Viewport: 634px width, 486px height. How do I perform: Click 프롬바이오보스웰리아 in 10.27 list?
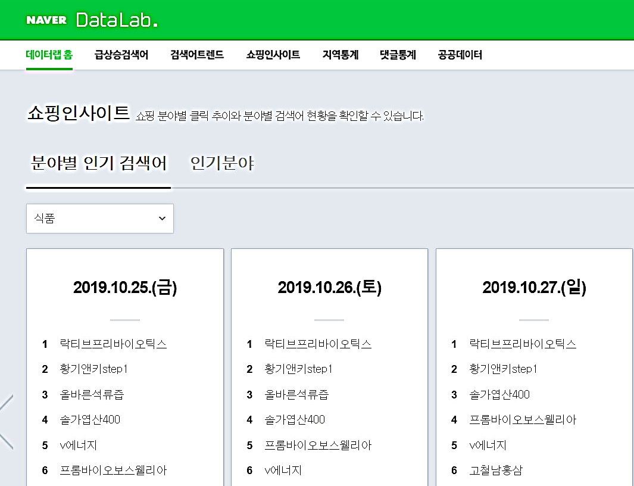(523, 420)
